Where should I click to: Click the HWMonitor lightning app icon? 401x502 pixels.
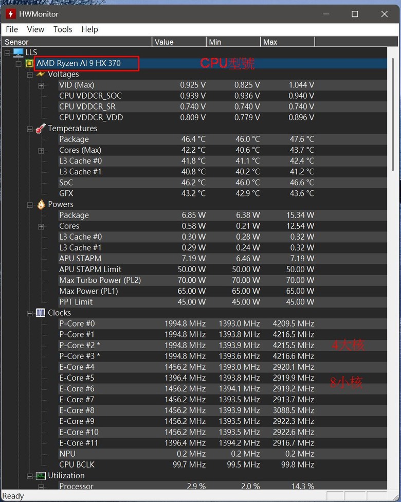pos(11,14)
